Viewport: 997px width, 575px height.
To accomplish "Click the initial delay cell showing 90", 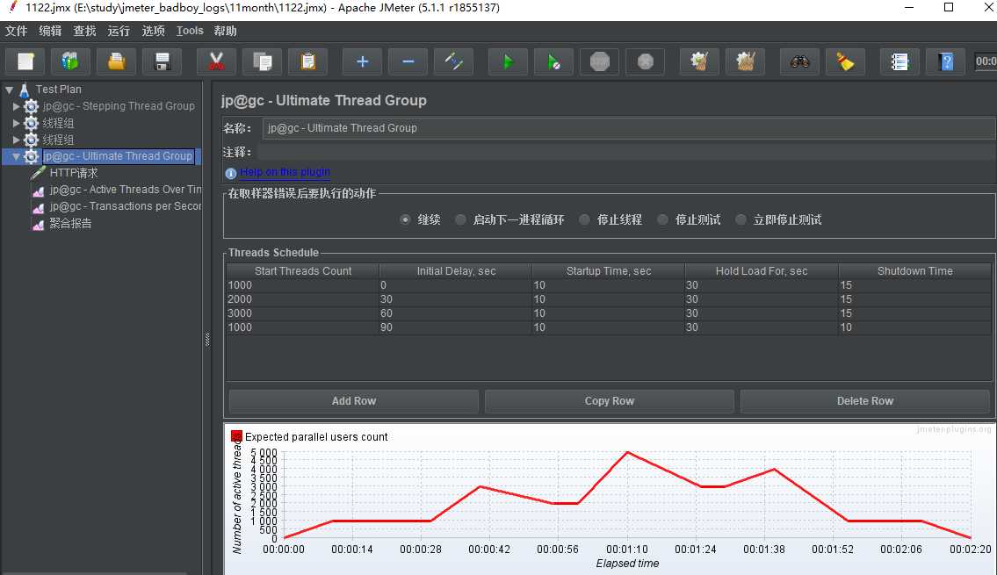I will tap(456, 327).
